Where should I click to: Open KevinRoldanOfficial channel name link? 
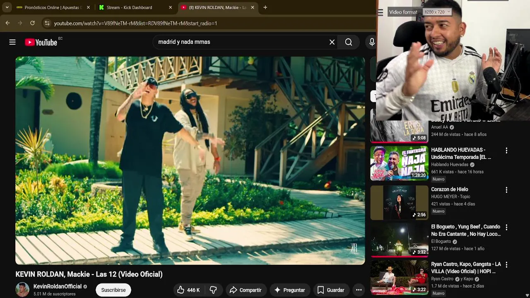click(58, 286)
